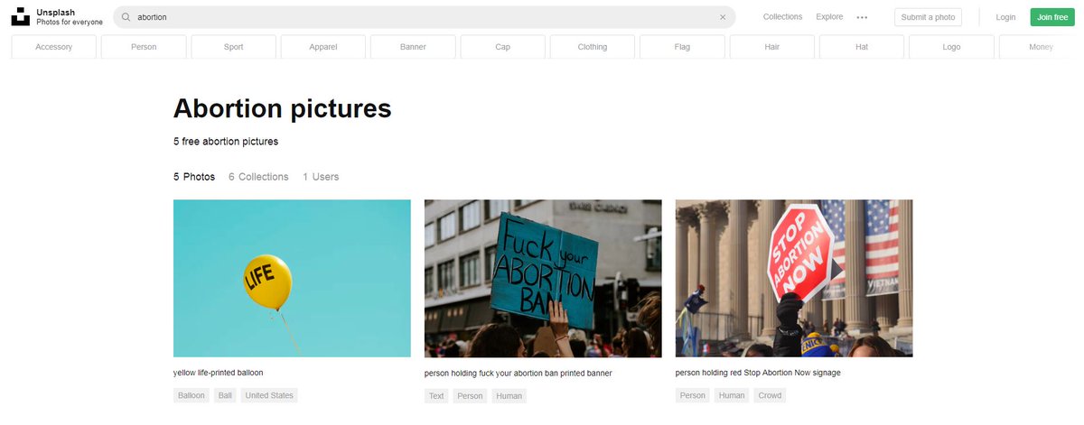Click the Person tag under the banner photo

click(x=470, y=395)
